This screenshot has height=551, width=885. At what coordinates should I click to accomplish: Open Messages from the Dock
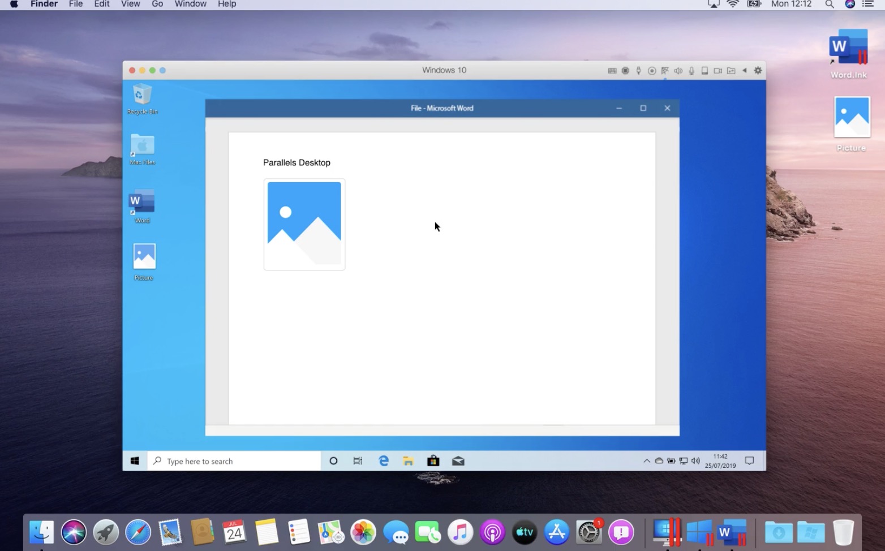pyautogui.click(x=396, y=532)
